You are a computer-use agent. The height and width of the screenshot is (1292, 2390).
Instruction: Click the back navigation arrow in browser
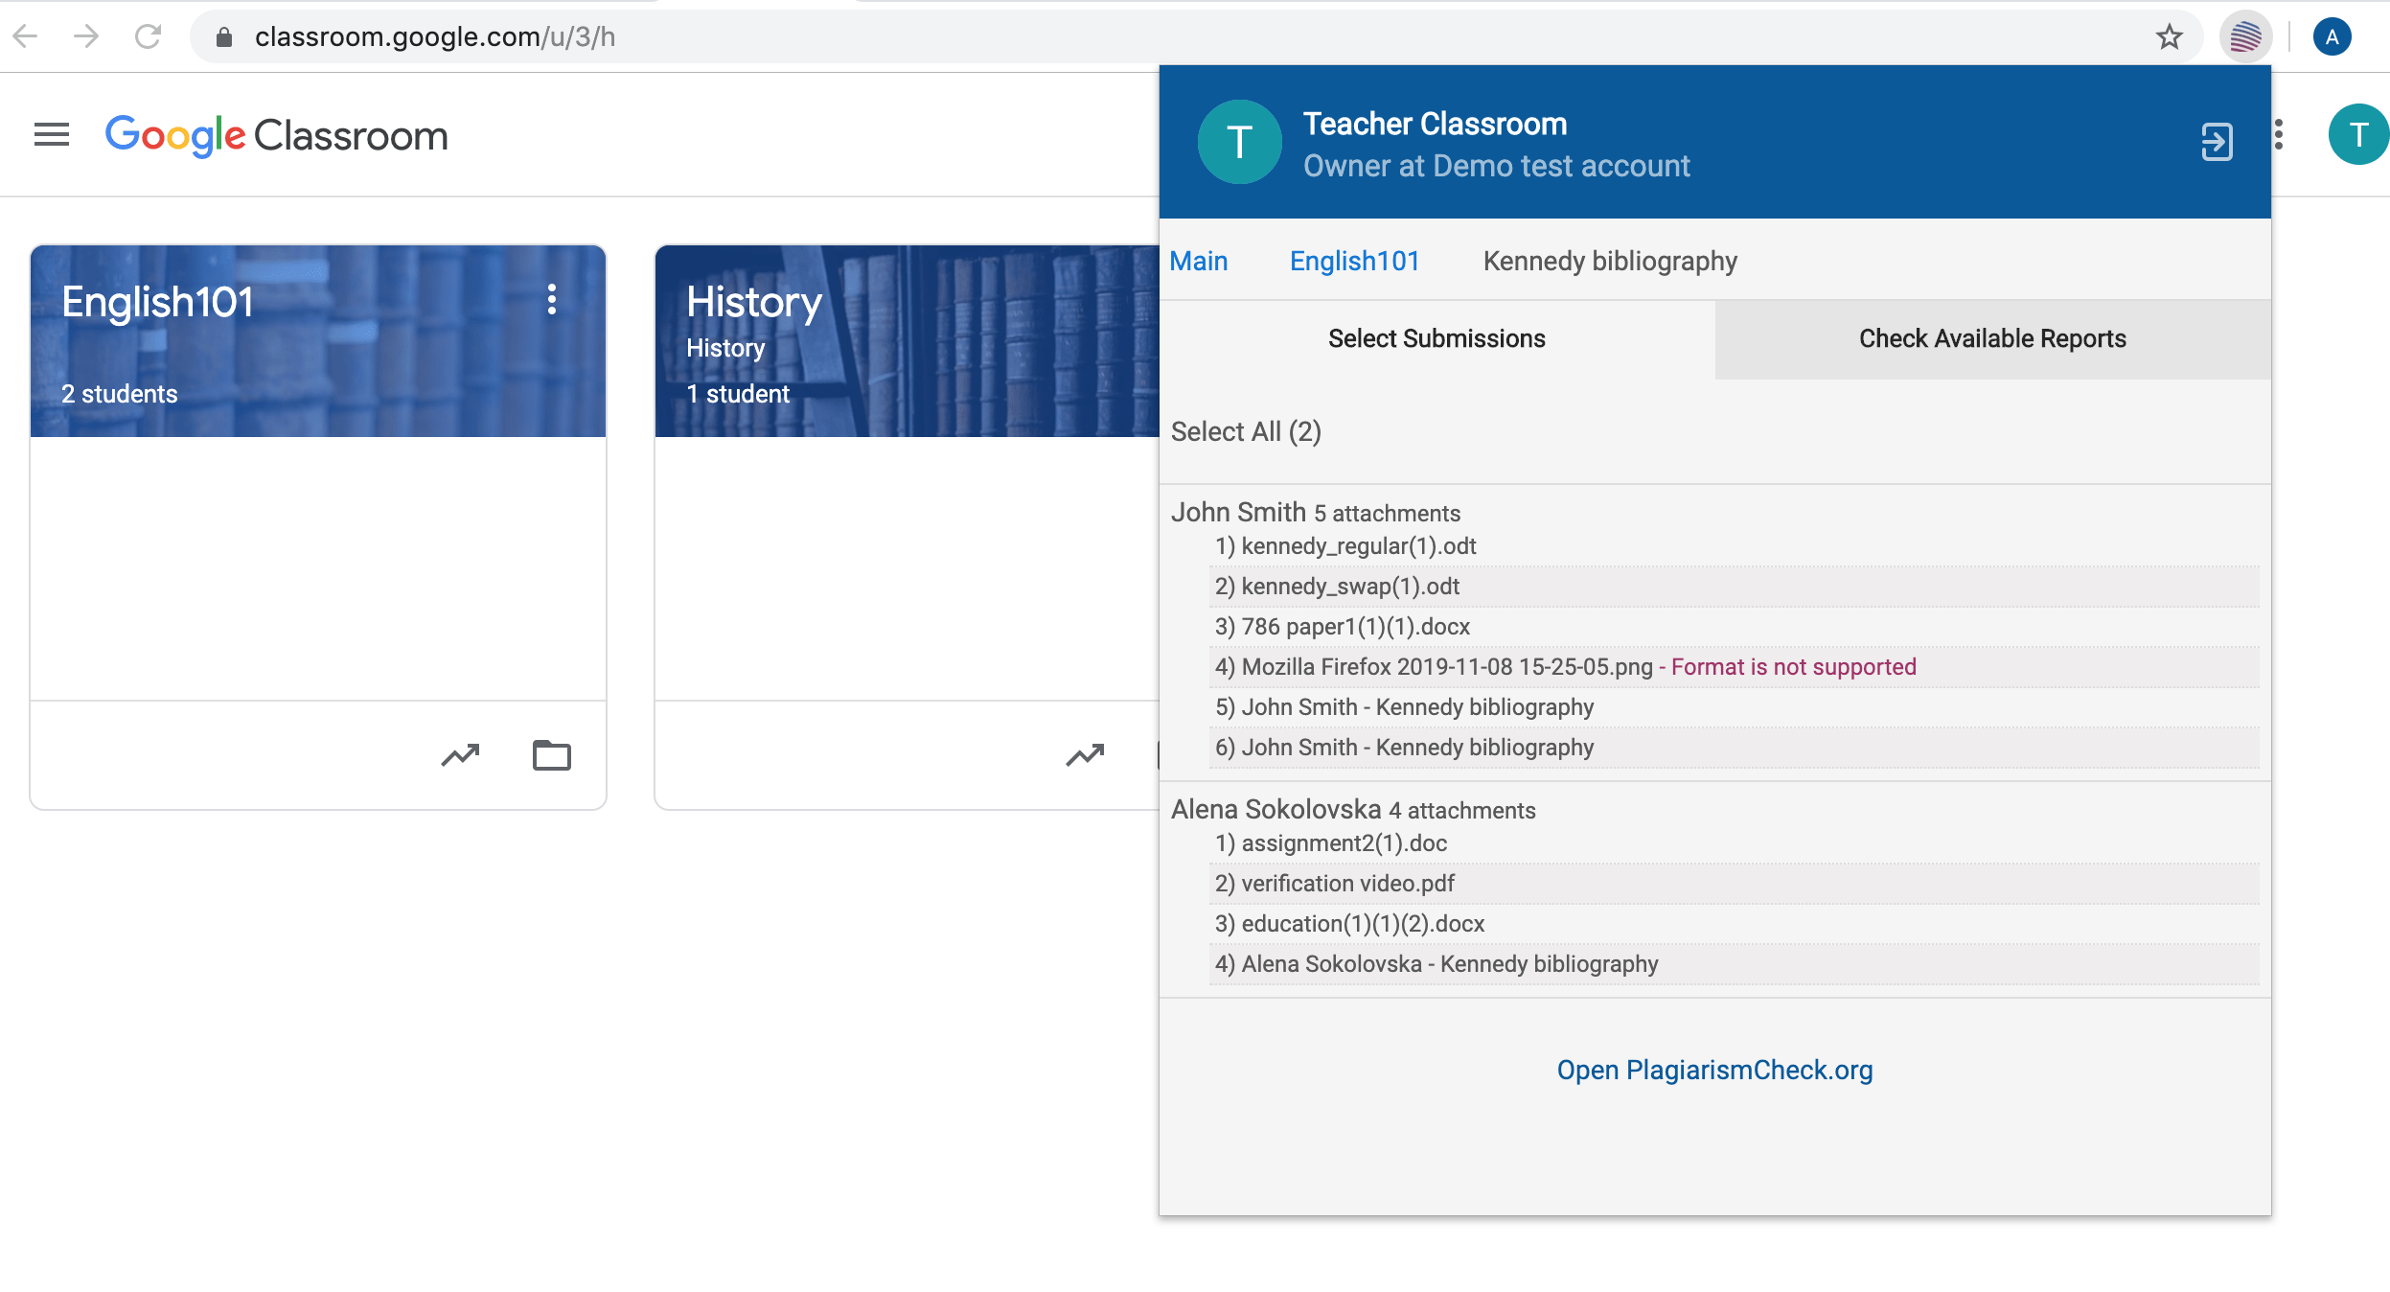(31, 35)
